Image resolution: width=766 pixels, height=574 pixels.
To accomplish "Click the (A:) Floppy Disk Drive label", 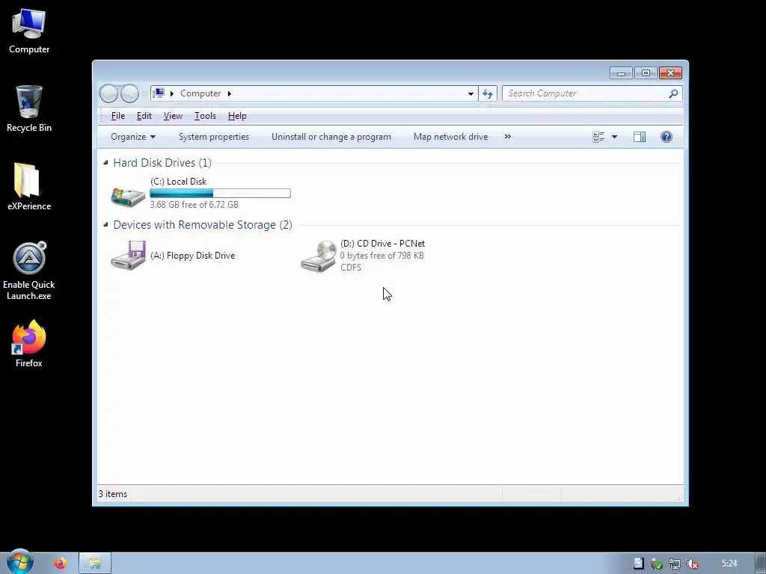I will [x=192, y=256].
